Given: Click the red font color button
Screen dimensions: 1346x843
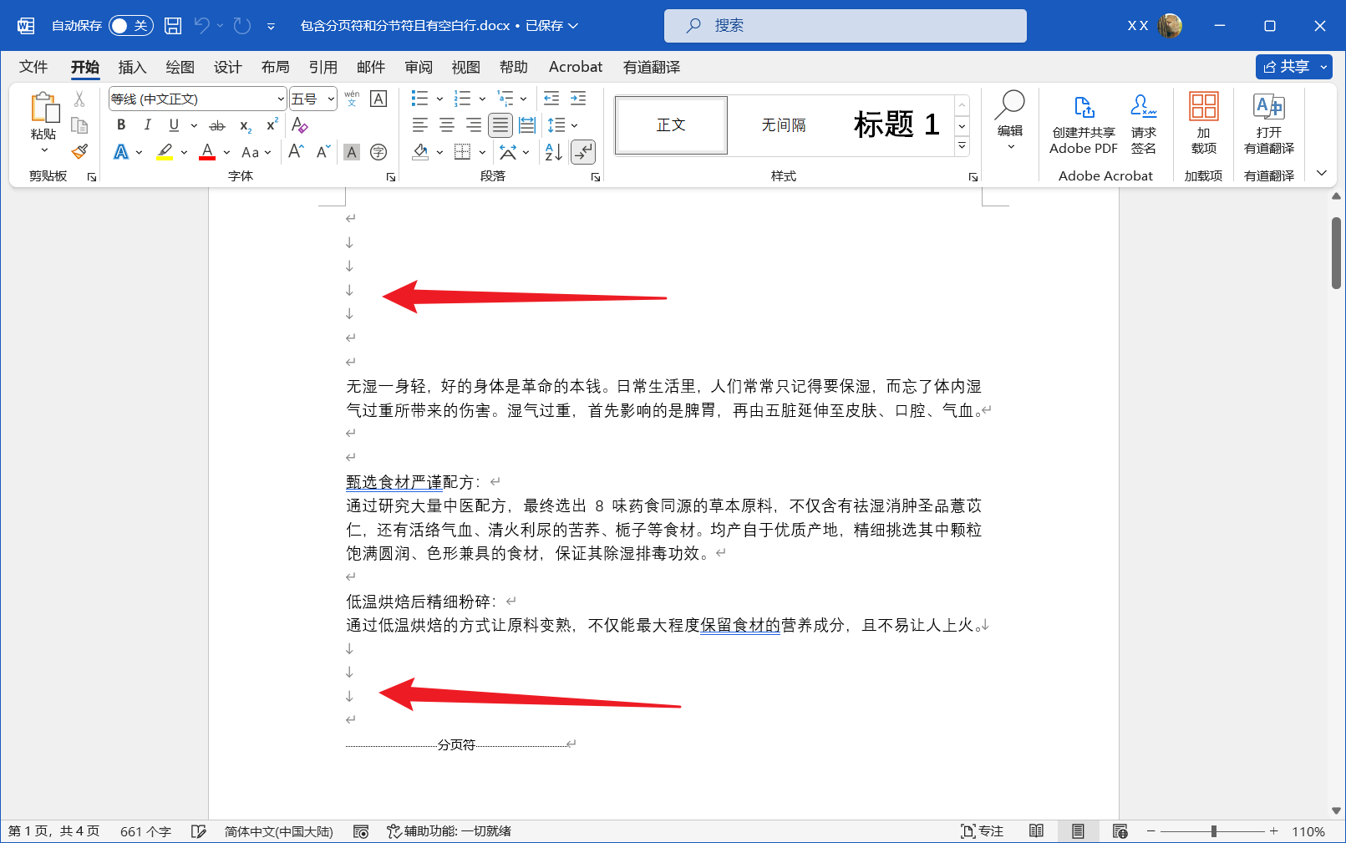Looking at the screenshot, I should point(208,152).
